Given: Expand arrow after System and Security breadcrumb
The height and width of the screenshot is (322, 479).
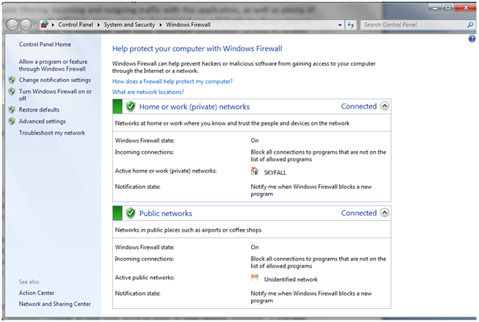Looking at the screenshot, I should pos(160,25).
